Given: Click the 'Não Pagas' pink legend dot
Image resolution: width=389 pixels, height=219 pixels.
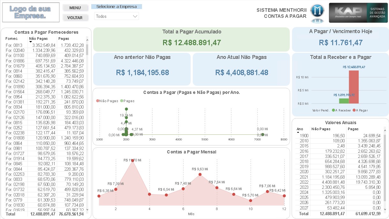Looking at the screenshot, I should [98, 101].
